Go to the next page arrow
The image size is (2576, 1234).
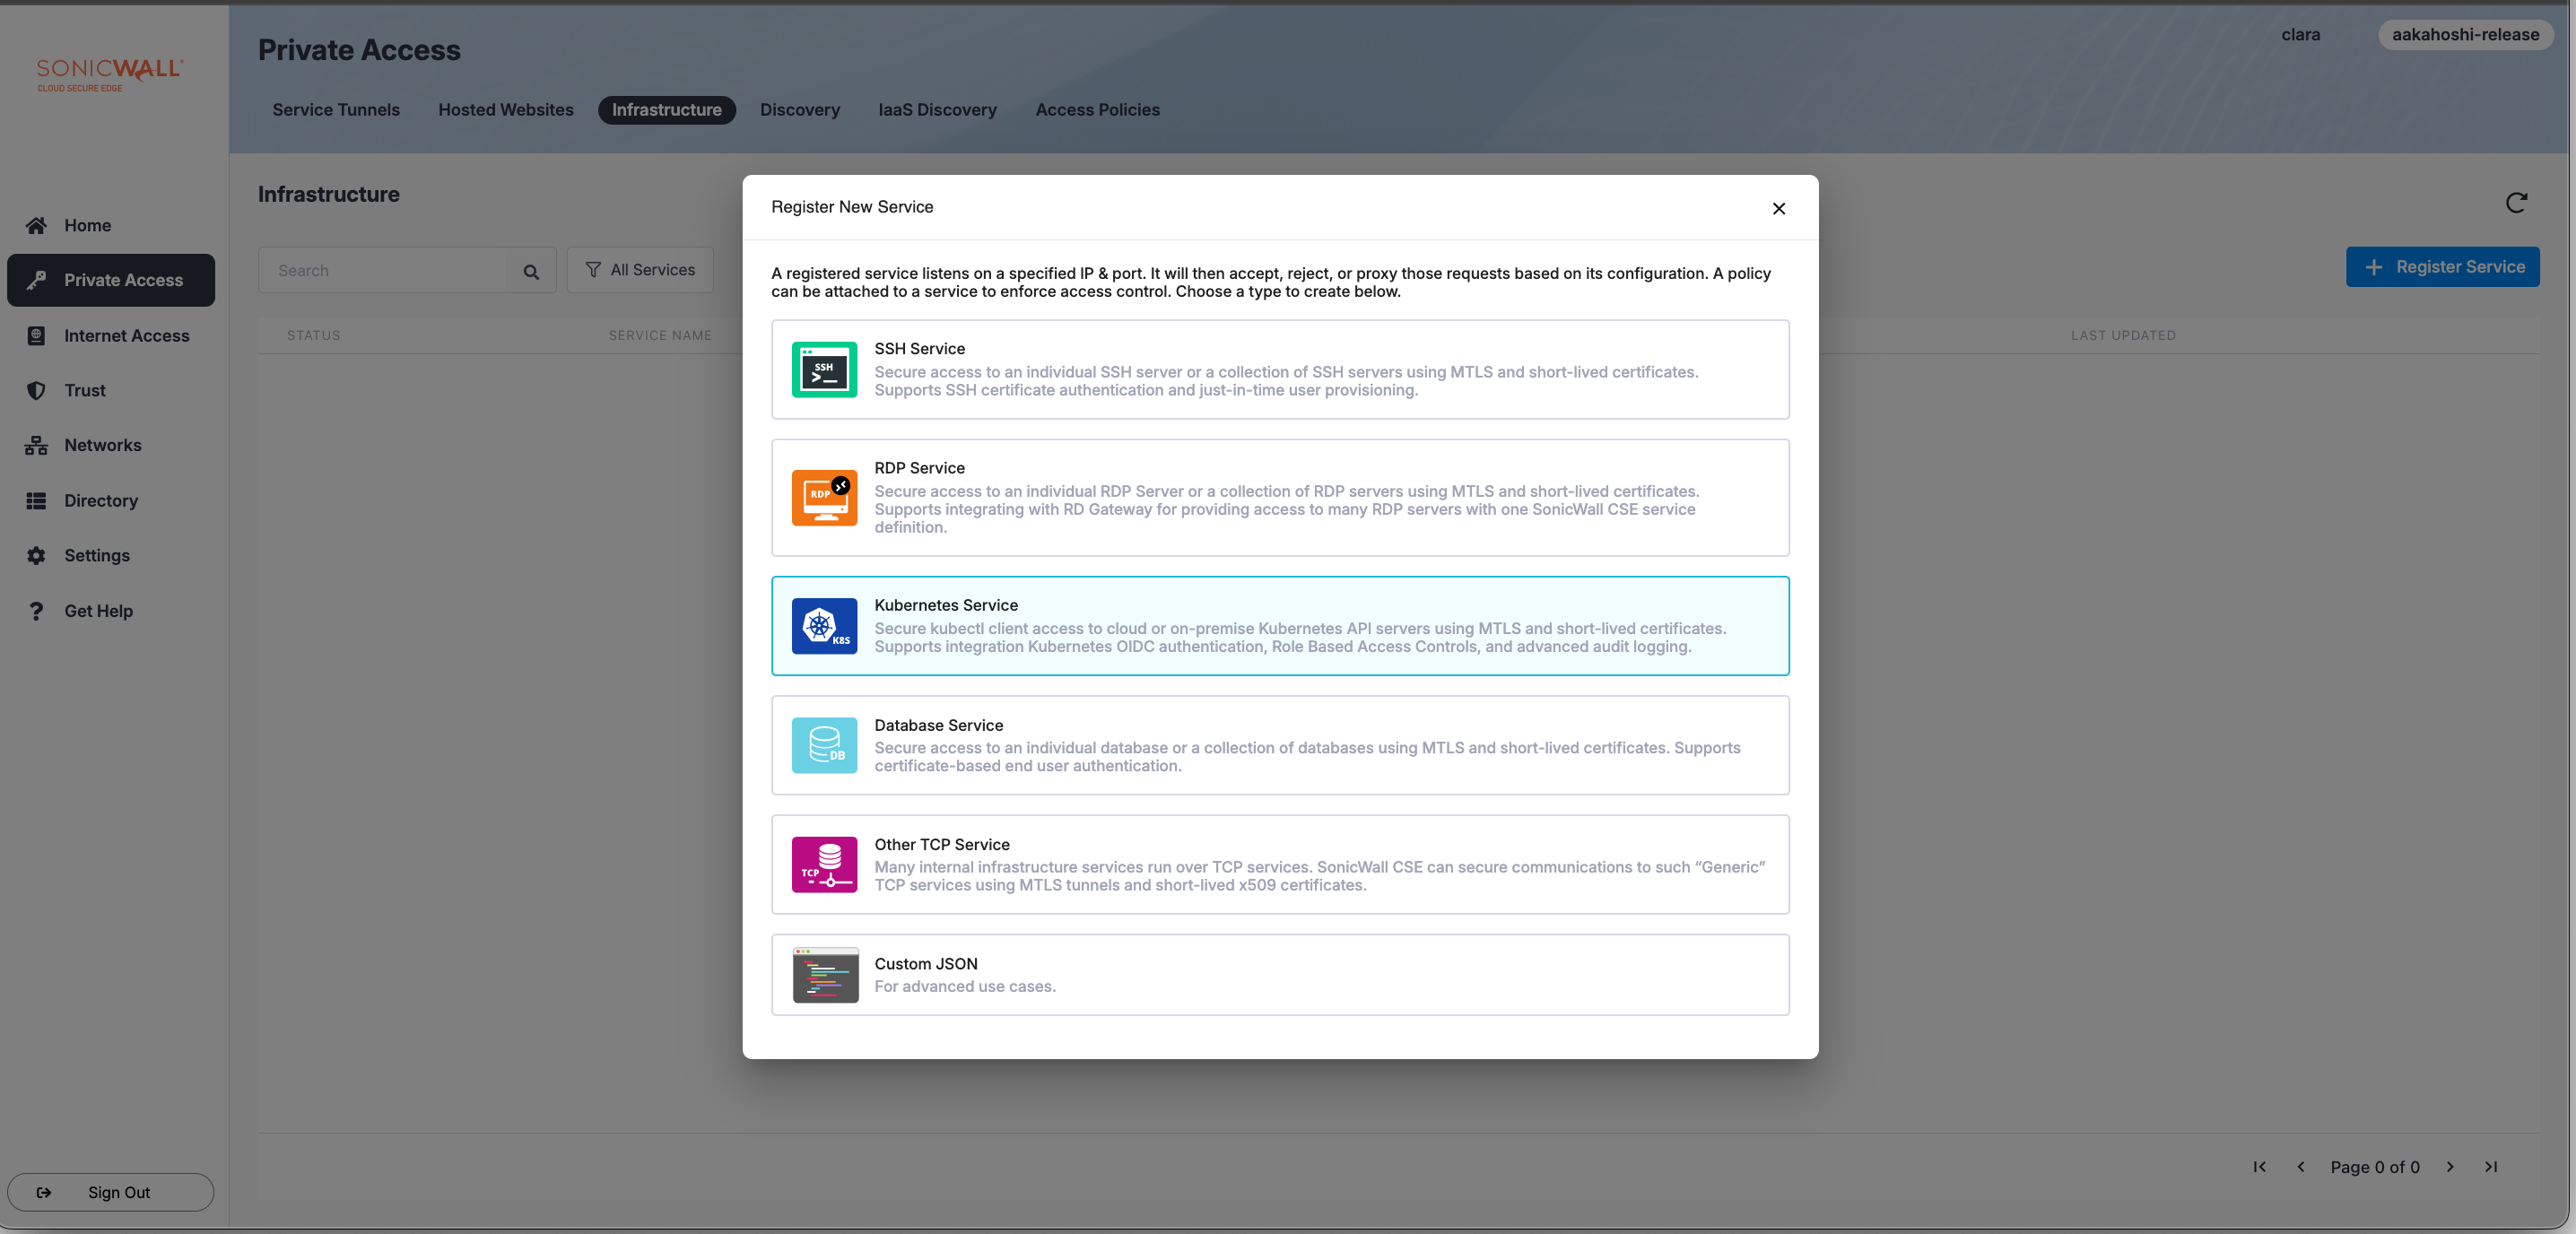point(2449,1166)
